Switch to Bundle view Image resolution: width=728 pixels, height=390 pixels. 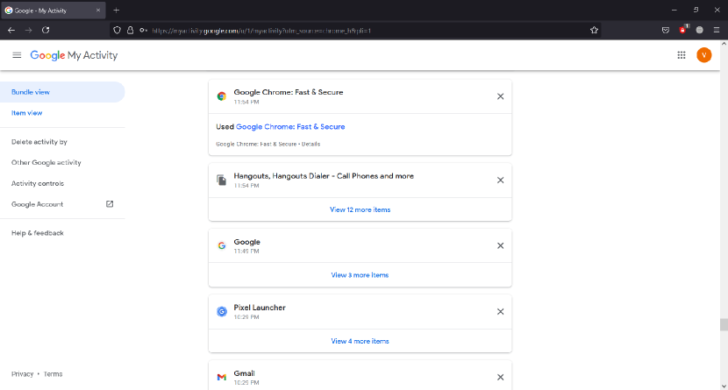[62, 92]
